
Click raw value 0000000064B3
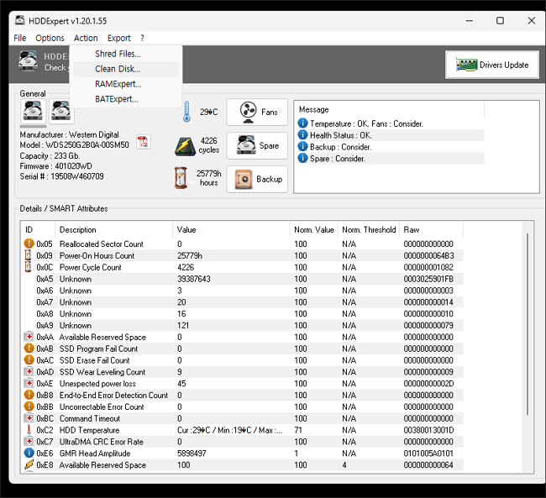pos(428,255)
